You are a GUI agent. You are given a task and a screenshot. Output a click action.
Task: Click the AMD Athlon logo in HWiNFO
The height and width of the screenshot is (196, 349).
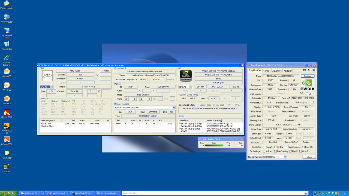47,76
